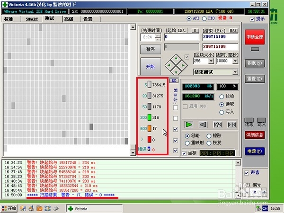Click the log panel scrollbar up arrow
The image size is (284, 213).
238,163
